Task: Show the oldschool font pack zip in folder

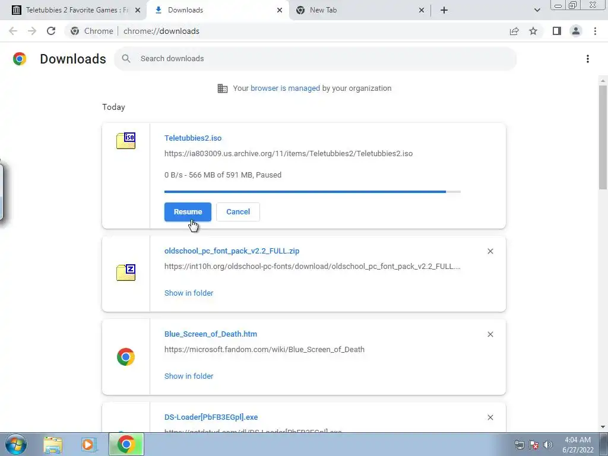Action: (x=188, y=293)
